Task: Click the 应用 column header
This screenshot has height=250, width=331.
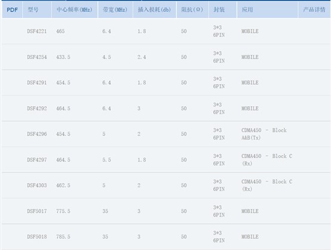Action: [268, 10]
